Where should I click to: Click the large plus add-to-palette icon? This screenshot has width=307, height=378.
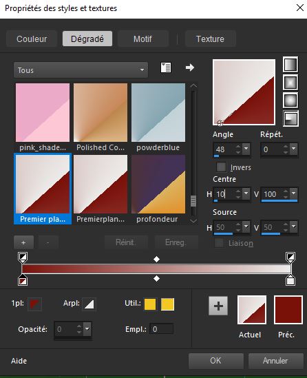click(218, 306)
